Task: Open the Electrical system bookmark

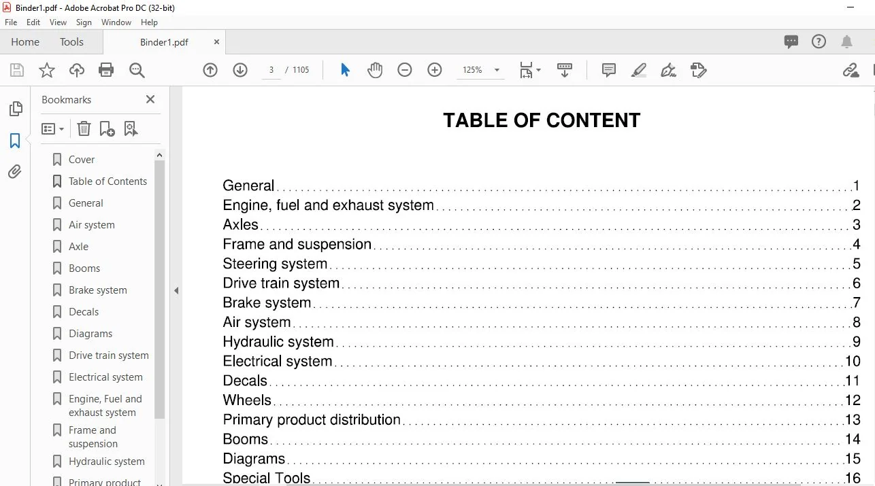Action: (x=105, y=377)
